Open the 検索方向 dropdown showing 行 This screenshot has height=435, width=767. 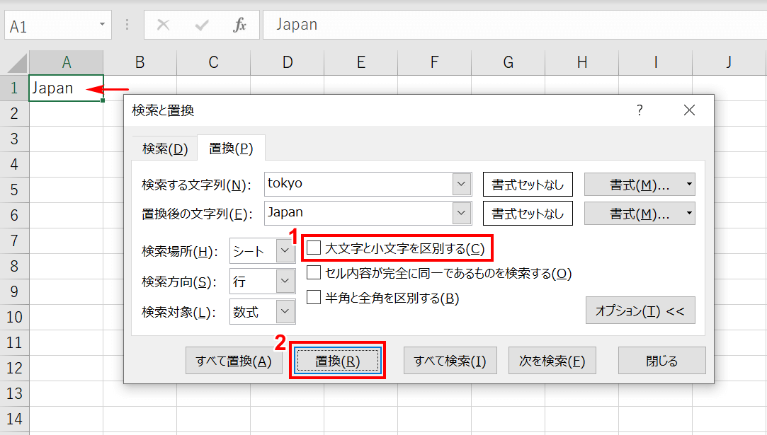click(285, 281)
